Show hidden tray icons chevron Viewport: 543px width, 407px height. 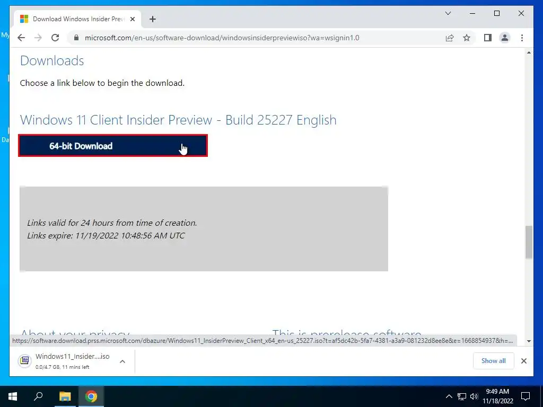pyautogui.click(x=449, y=396)
